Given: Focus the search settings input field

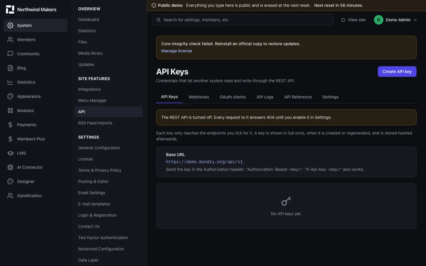Looking at the screenshot, I should click(243, 20).
